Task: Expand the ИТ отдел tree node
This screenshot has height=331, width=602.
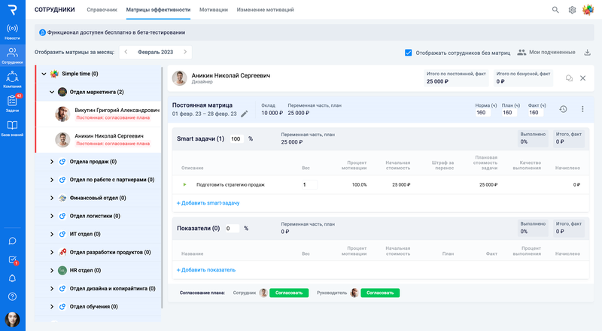Action: tap(52, 234)
